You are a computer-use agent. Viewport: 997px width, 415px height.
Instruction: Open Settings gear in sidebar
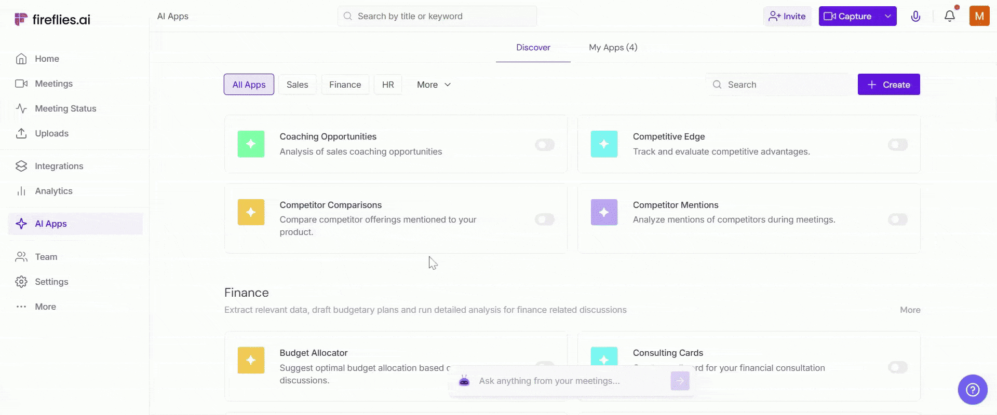click(x=21, y=282)
